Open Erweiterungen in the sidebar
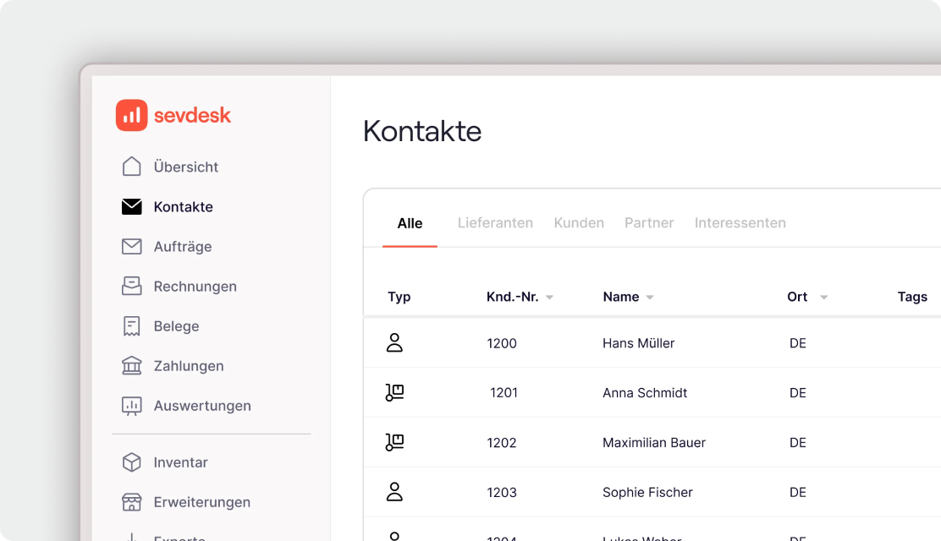Screen dimensions: 941x541 pyautogui.click(x=201, y=503)
